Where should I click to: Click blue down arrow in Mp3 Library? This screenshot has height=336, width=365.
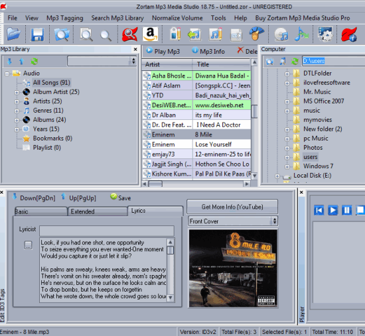9,62
